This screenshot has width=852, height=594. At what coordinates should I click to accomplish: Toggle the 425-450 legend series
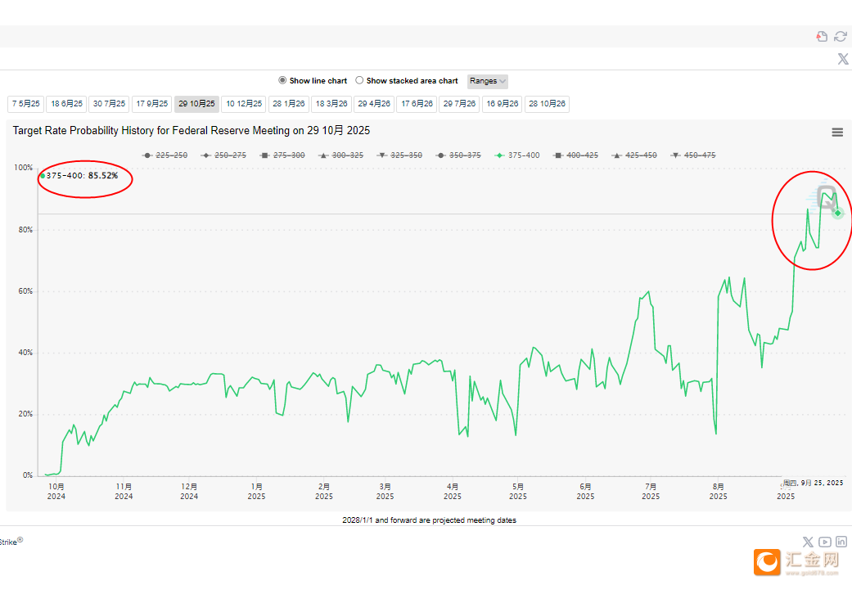pos(634,155)
